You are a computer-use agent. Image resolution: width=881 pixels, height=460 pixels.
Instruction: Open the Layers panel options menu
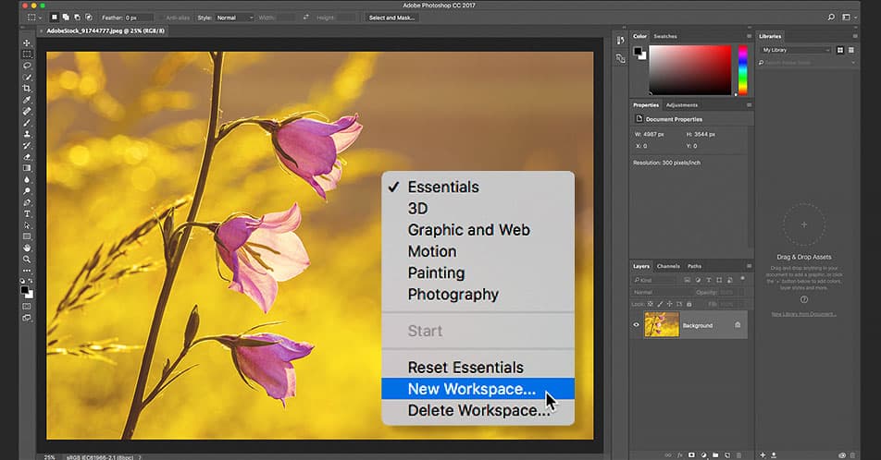coord(749,266)
